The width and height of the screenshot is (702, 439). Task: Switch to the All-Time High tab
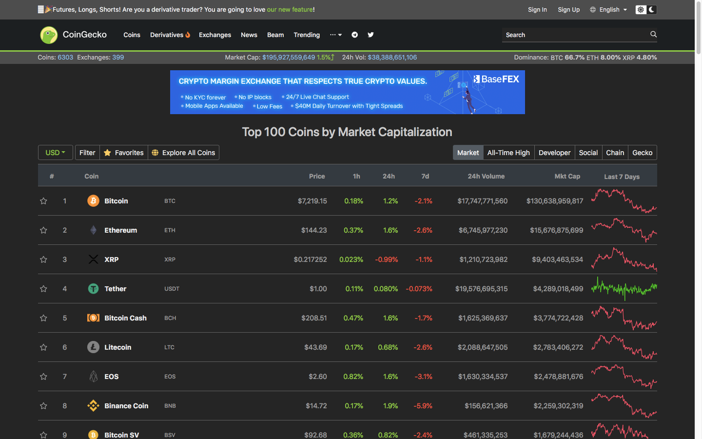pos(508,153)
